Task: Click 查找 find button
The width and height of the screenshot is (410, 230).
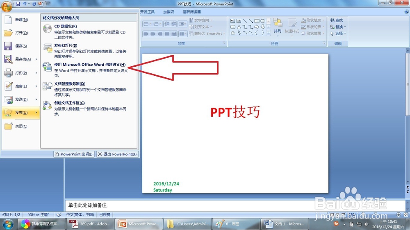Action: (x=337, y=20)
